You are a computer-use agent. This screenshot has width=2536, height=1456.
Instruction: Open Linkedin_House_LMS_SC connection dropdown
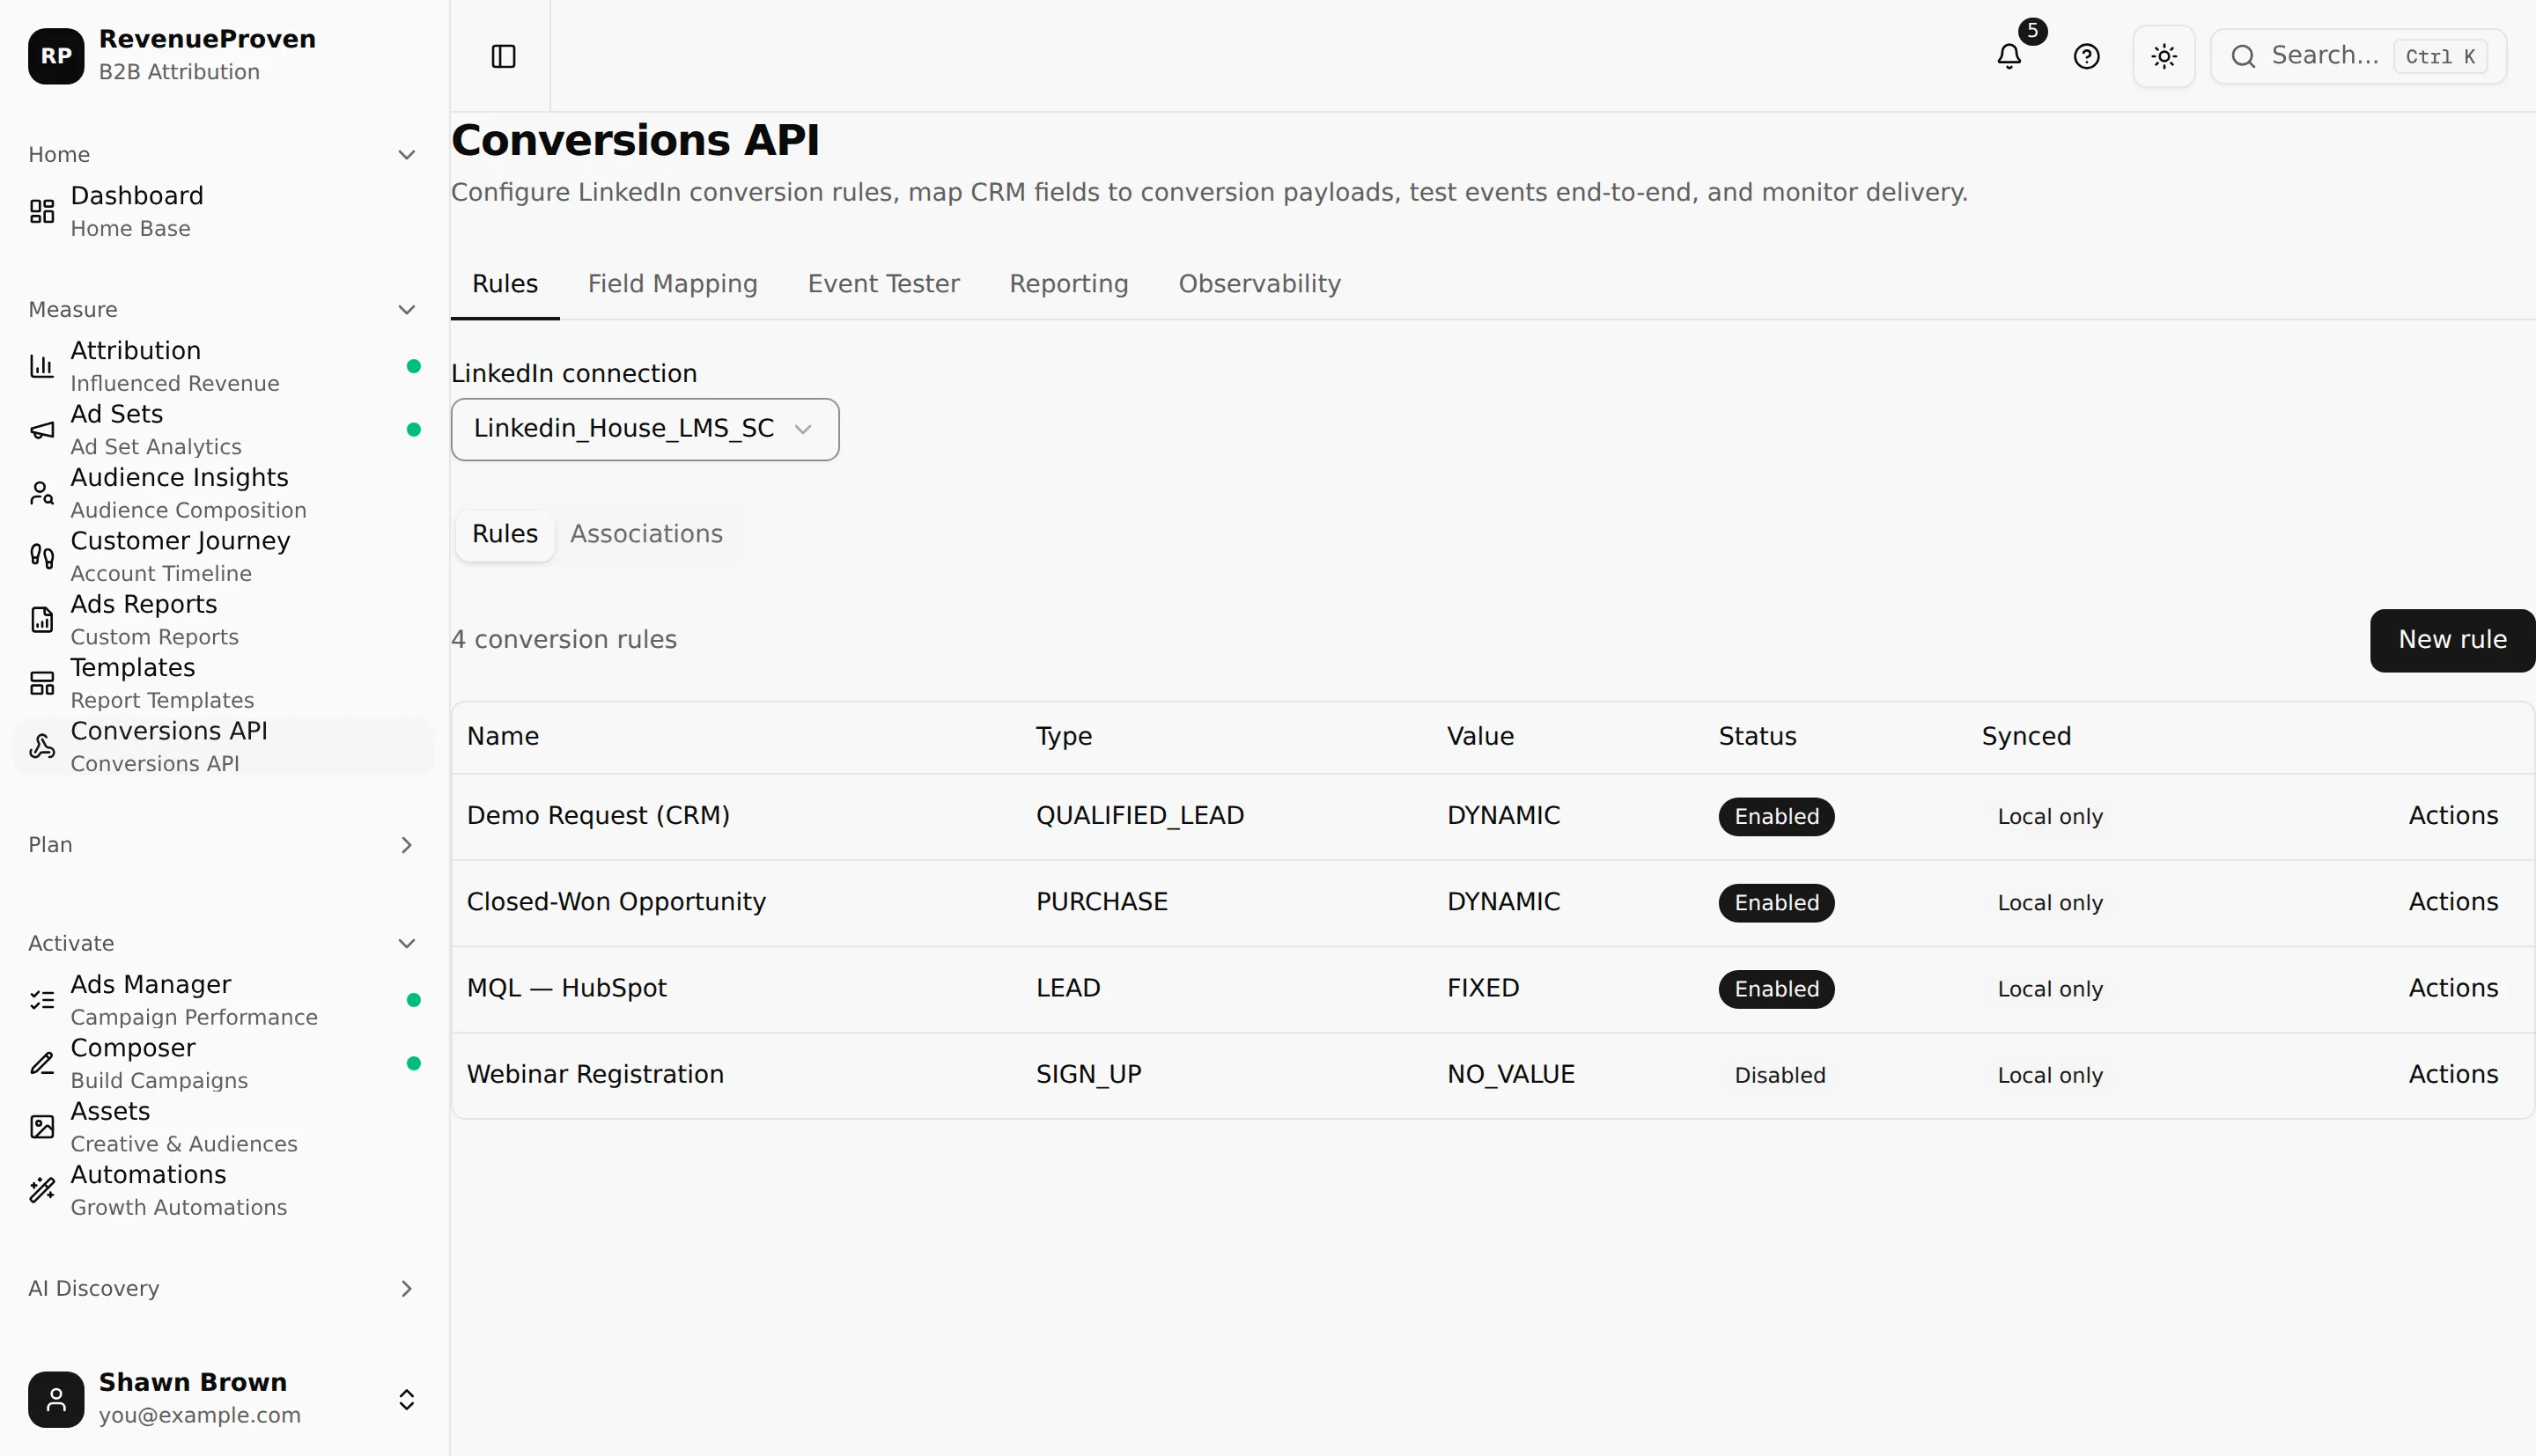point(645,429)
